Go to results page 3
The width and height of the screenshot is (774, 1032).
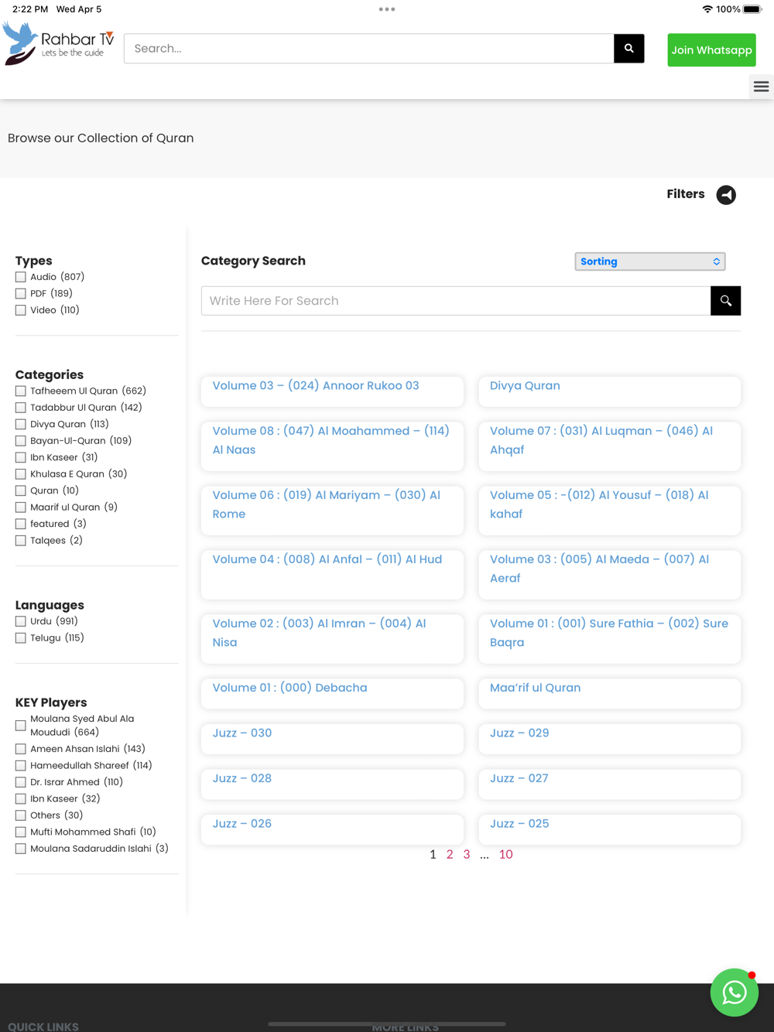[467, 854]
